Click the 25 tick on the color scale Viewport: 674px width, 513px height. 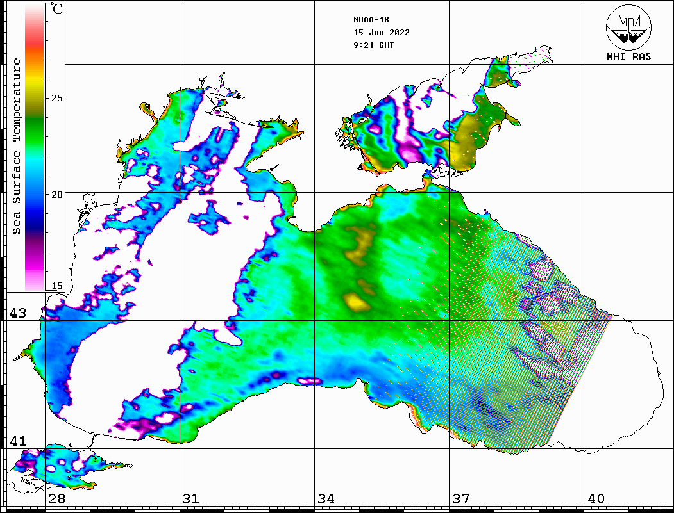[56, 98]
